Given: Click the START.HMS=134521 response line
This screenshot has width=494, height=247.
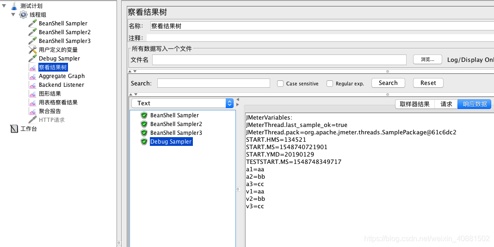Looking at the screenshot, I should pos(276,140).
